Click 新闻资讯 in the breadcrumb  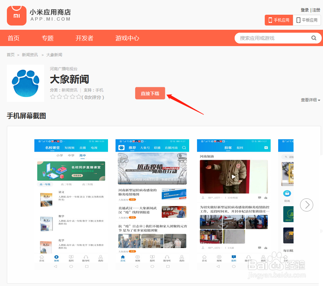pos(30,55)
